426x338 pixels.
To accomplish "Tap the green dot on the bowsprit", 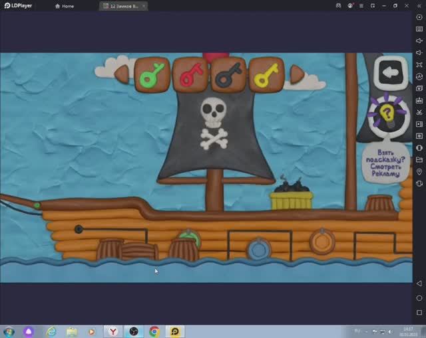I will (x=37, y=205).
